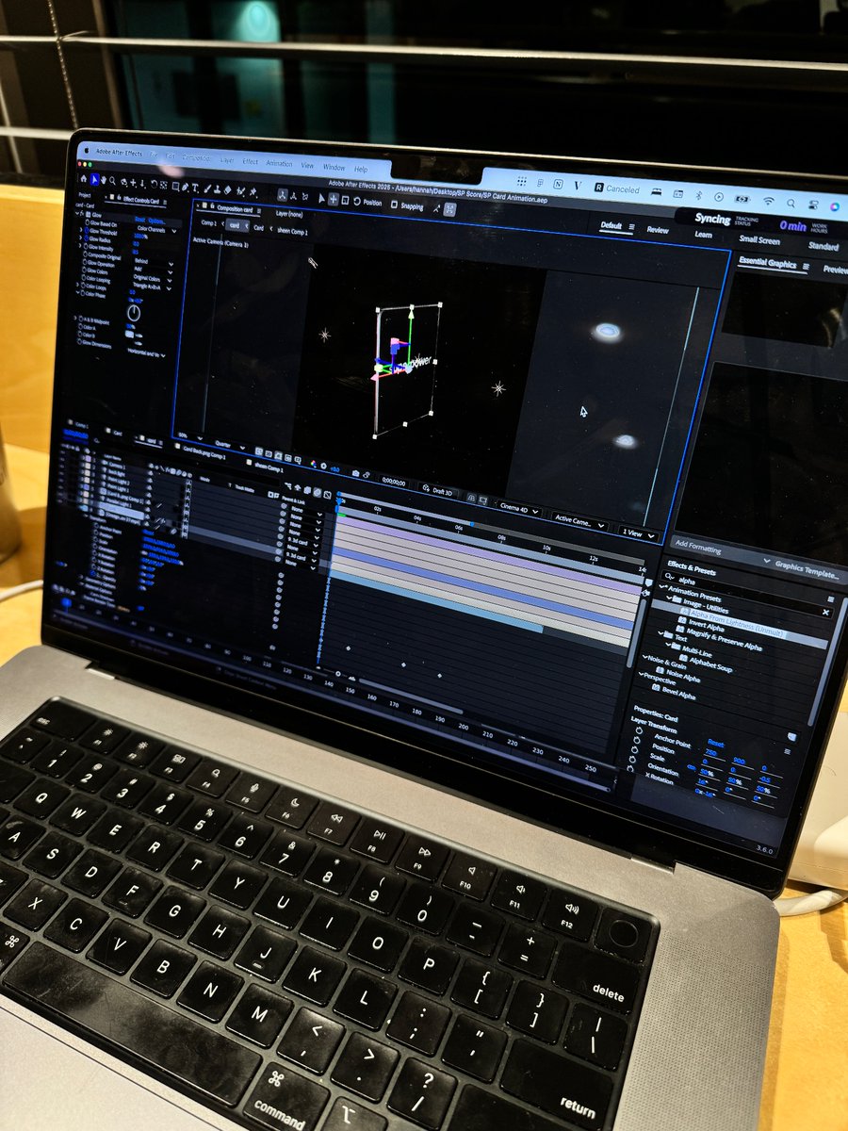Open the Default workspace menu icon

pyautogui.click(x=632, y=226)
